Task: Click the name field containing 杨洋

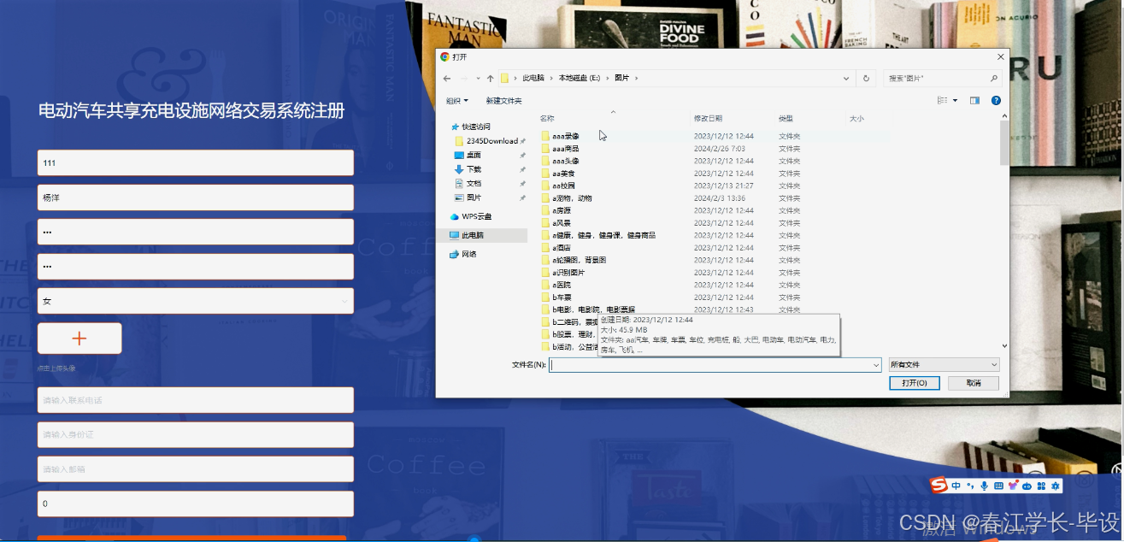Action: pyautogui.click(x=196, y=197)
